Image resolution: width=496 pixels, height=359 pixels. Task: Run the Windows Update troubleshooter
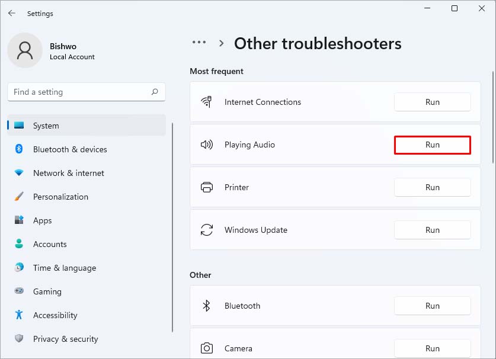click(x=433, y=230)
